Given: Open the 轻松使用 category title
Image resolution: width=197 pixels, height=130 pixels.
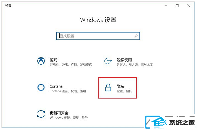Looking at the screenshot, I should [124, 60].
